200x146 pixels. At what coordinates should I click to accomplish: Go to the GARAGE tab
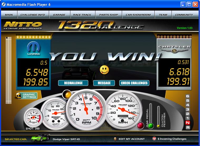[x=60, y=15]
